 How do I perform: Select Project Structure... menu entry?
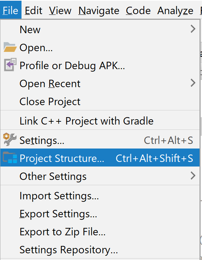100,158
